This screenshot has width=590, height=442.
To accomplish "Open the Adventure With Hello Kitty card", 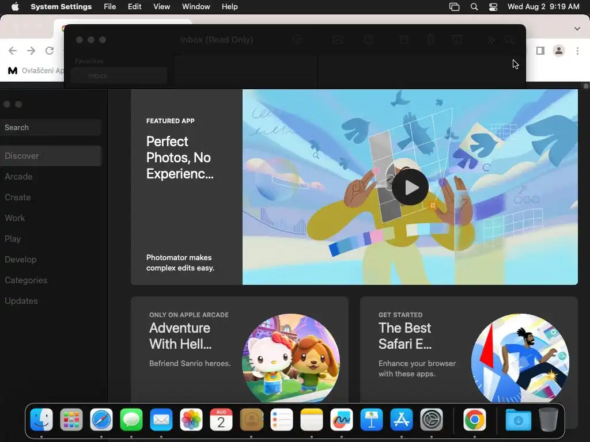I will [240, 349].
